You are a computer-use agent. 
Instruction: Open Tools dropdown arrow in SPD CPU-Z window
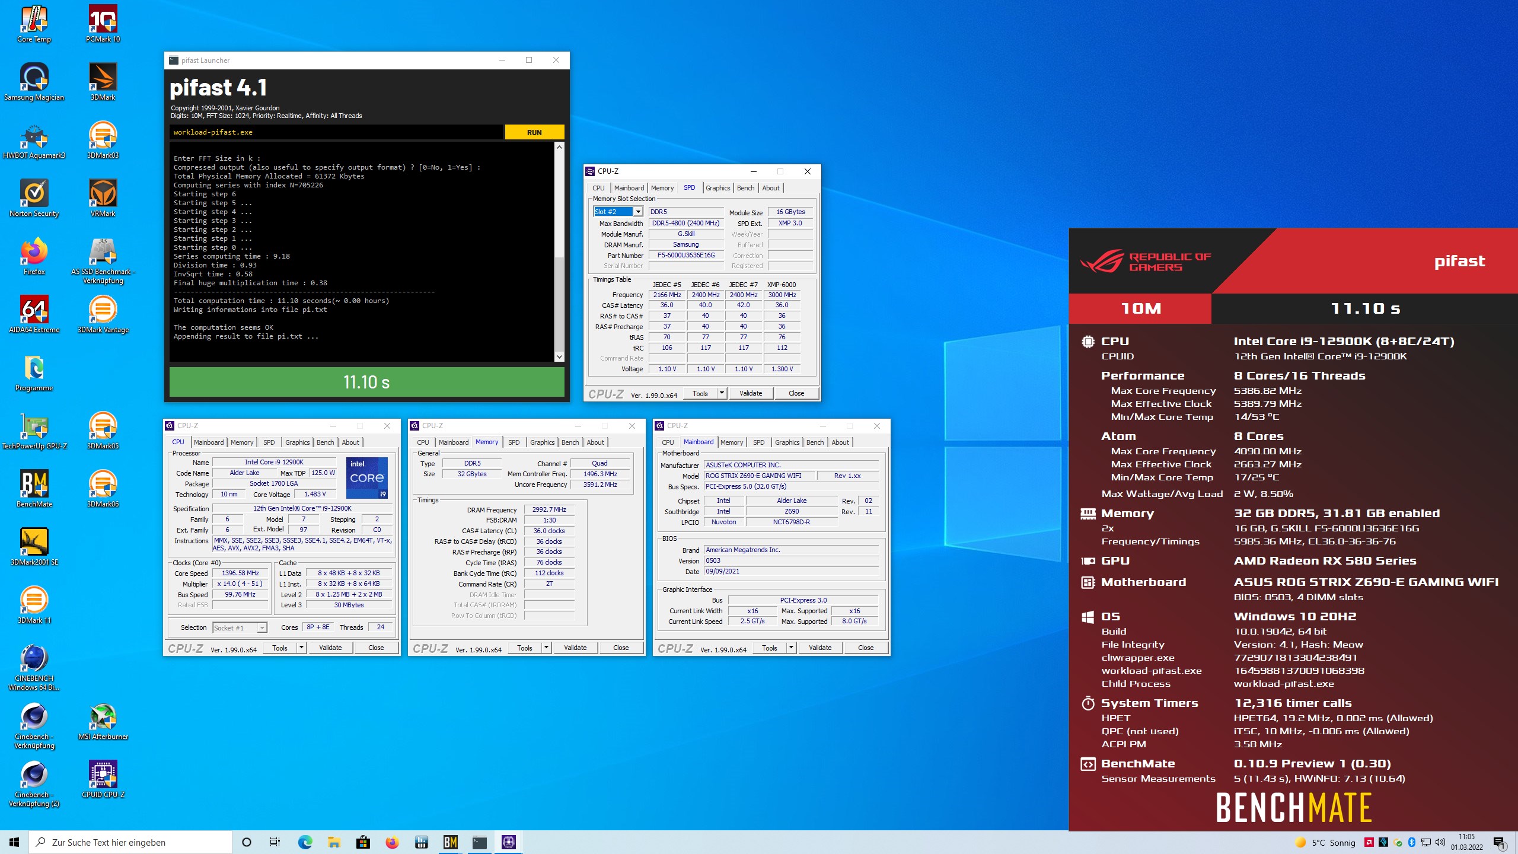[722, 393]
